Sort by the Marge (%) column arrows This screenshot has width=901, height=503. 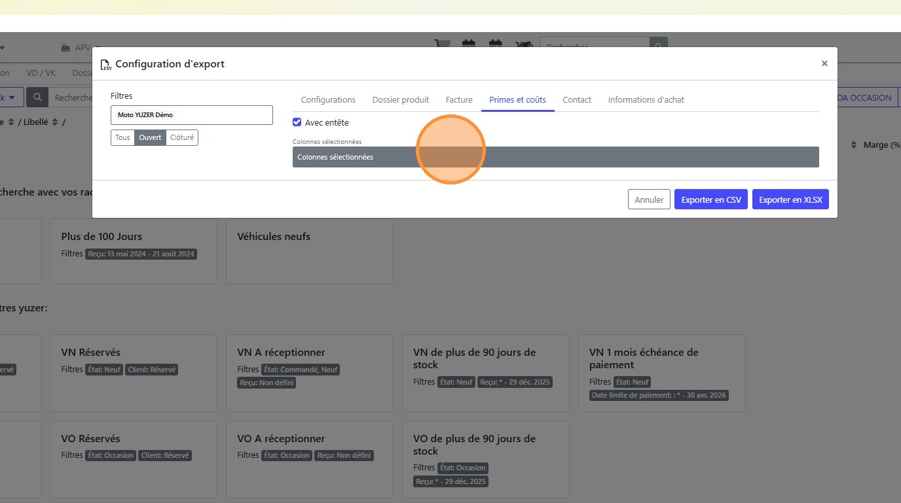click(854, 145)
